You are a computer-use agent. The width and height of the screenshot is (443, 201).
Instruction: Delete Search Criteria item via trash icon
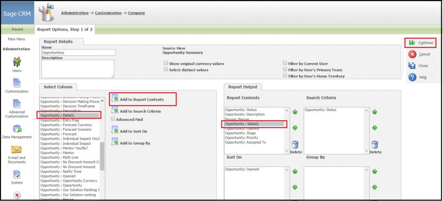[x=375, y=144]
